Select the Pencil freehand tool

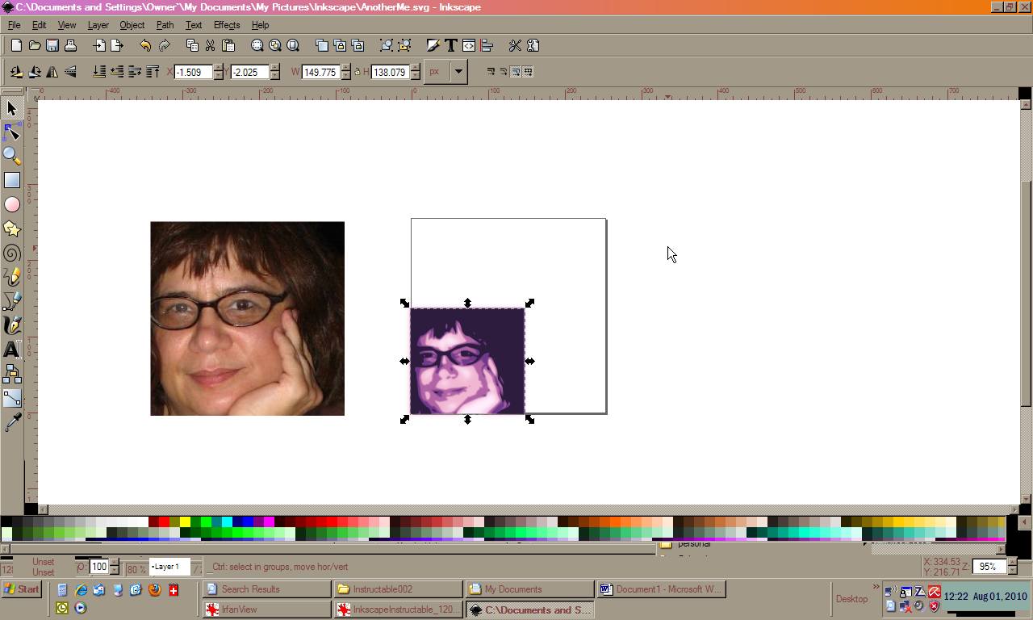pos(11,277)
